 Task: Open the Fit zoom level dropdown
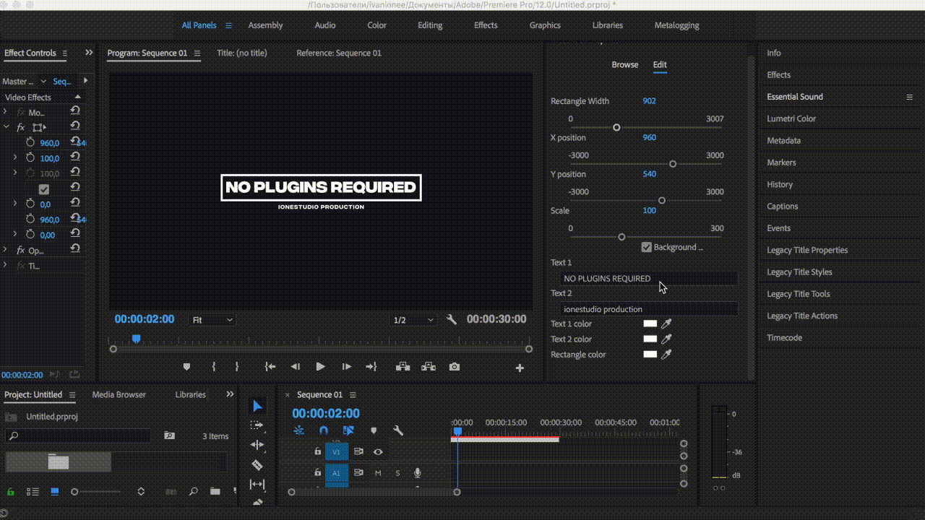pyautogui.click(x=212, y=320)
